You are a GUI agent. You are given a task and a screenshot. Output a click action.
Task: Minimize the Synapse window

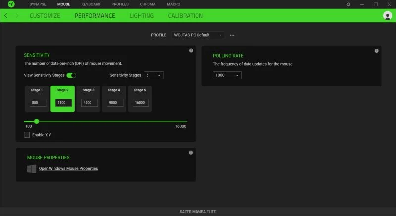point(362,4)
